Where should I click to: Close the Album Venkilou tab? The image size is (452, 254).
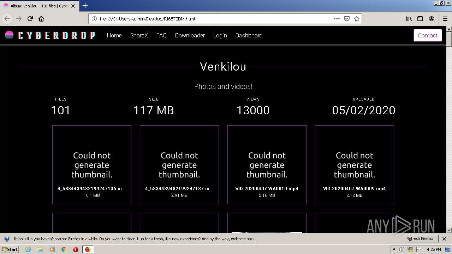click(x=73, y=6)
